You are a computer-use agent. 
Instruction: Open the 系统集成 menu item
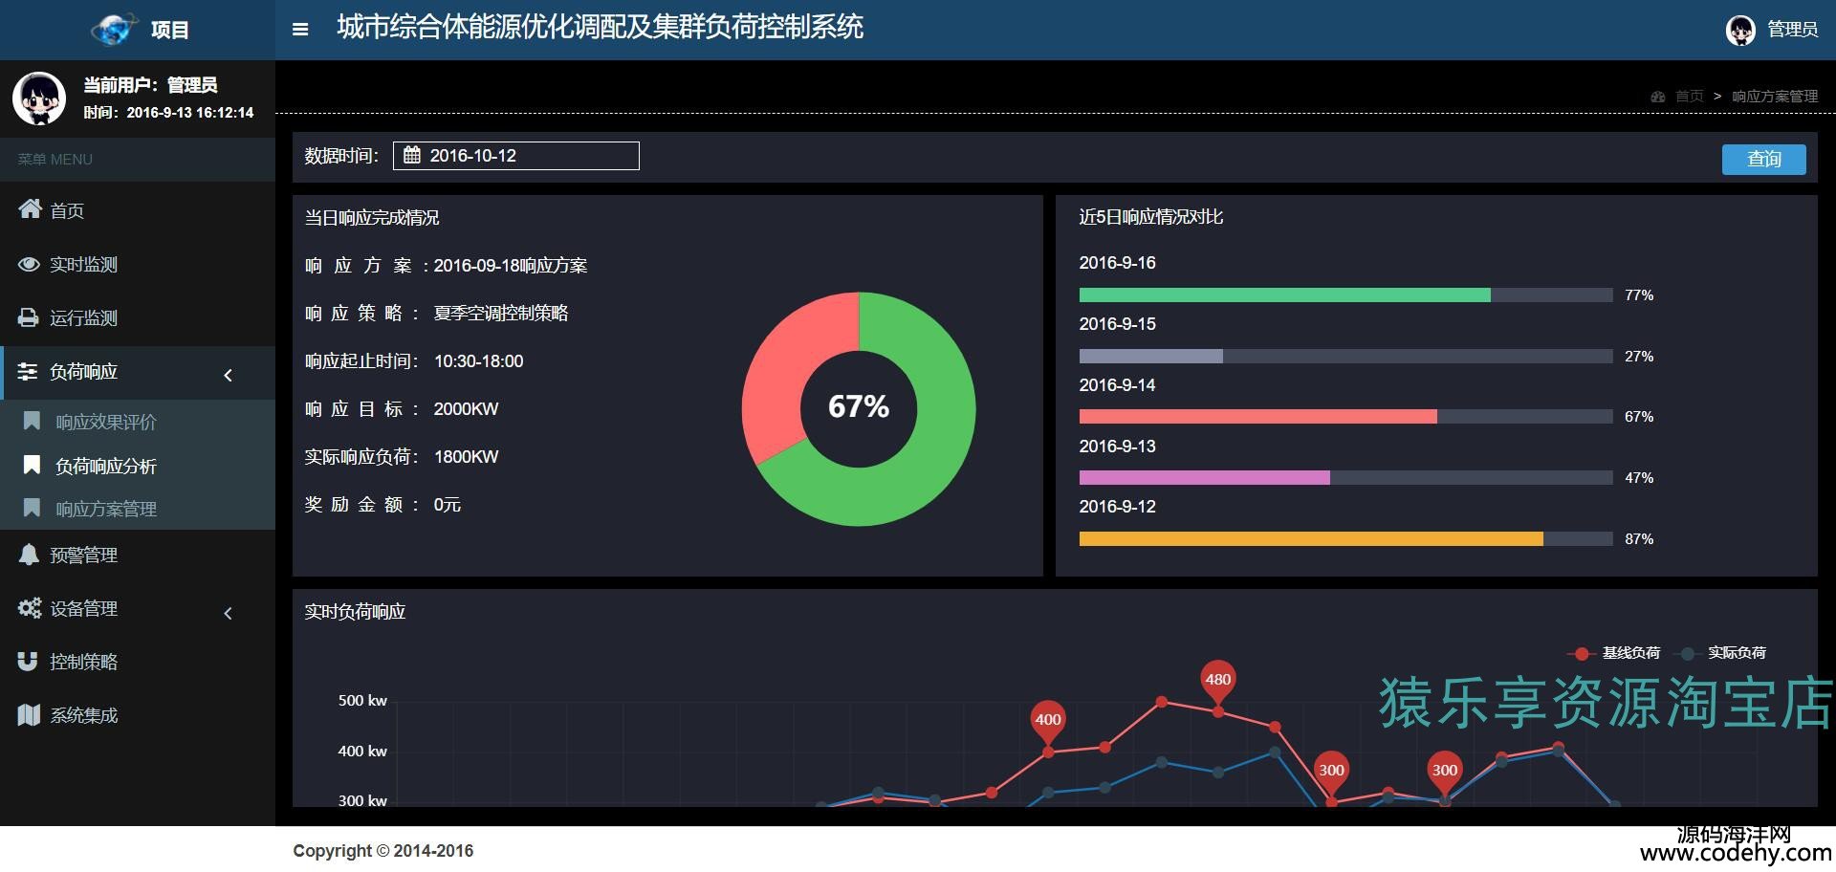point(138,715)
